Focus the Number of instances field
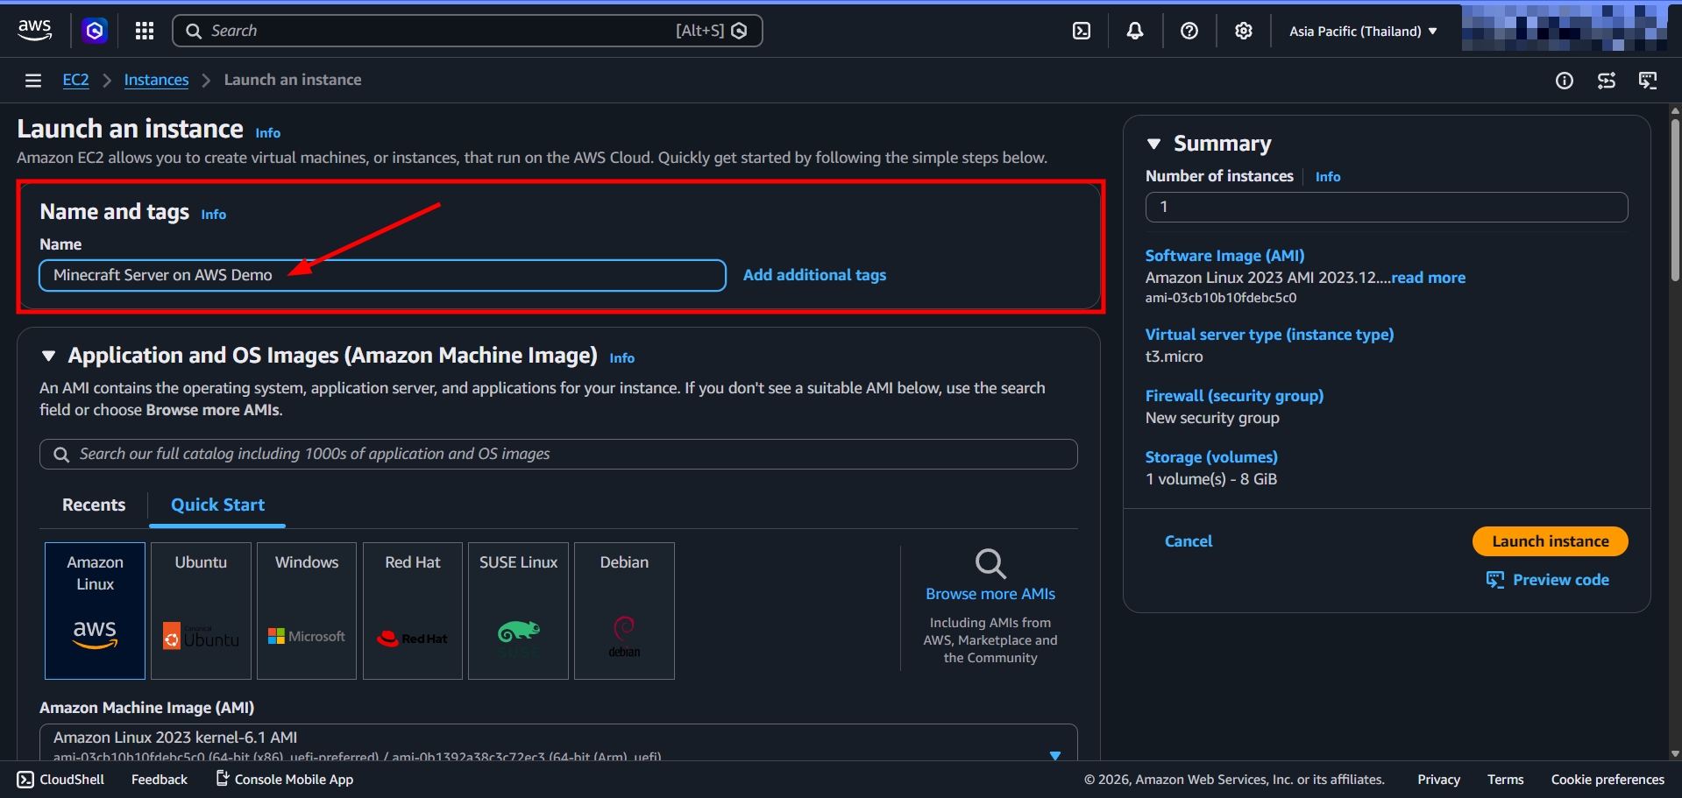Viewport: 1682px width, 798px height. pos(1387,207)
